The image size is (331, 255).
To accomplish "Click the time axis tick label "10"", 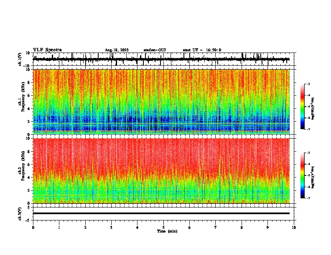I will [x=294, y=227].
